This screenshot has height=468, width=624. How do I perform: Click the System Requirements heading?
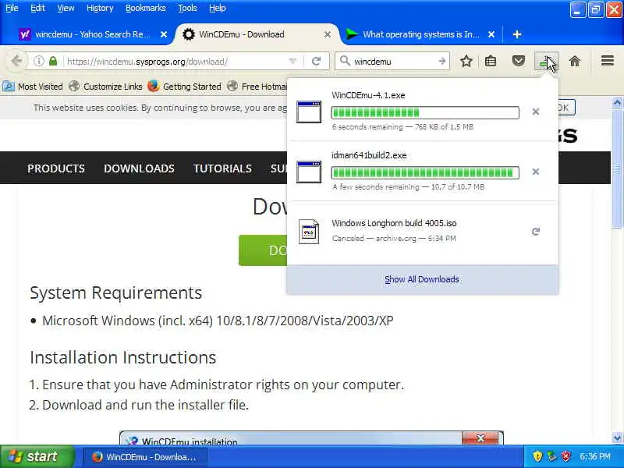(x=115, y=293)
